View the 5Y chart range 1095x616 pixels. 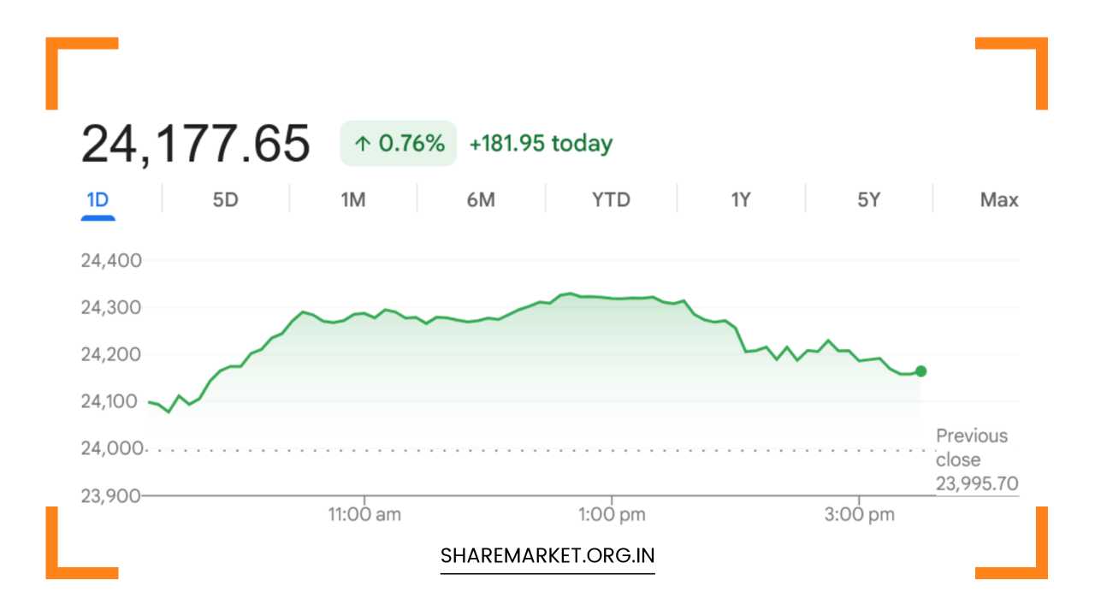point(868,200)
